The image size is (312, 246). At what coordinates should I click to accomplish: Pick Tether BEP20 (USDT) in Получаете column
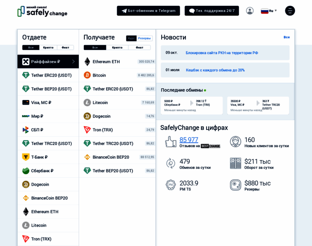(x=117, y=171)
